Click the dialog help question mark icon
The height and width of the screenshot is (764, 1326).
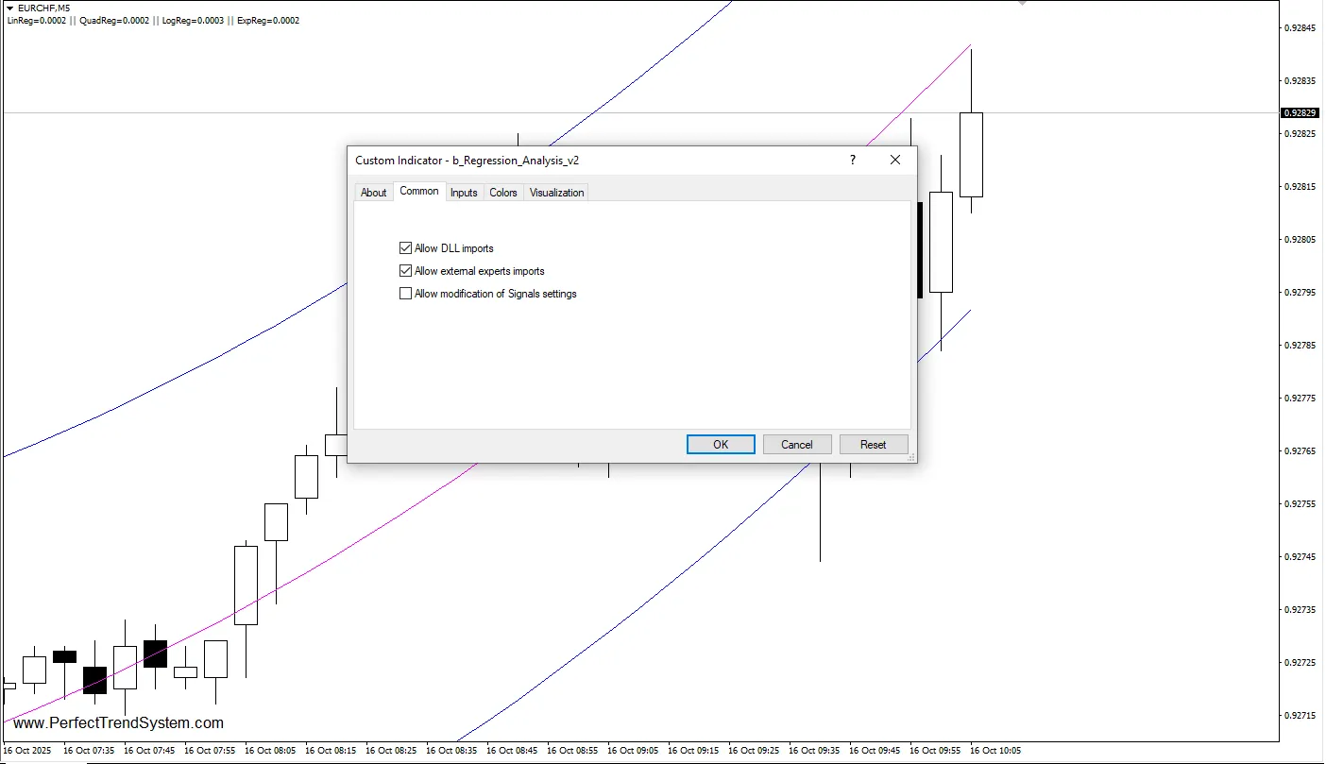852,161
